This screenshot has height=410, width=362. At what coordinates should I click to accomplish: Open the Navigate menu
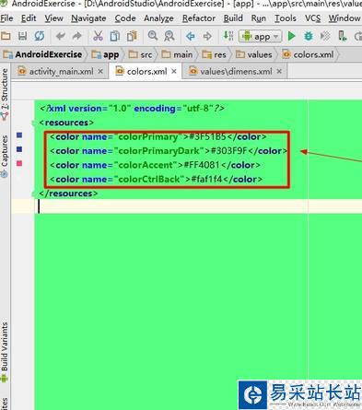point(88,18)
